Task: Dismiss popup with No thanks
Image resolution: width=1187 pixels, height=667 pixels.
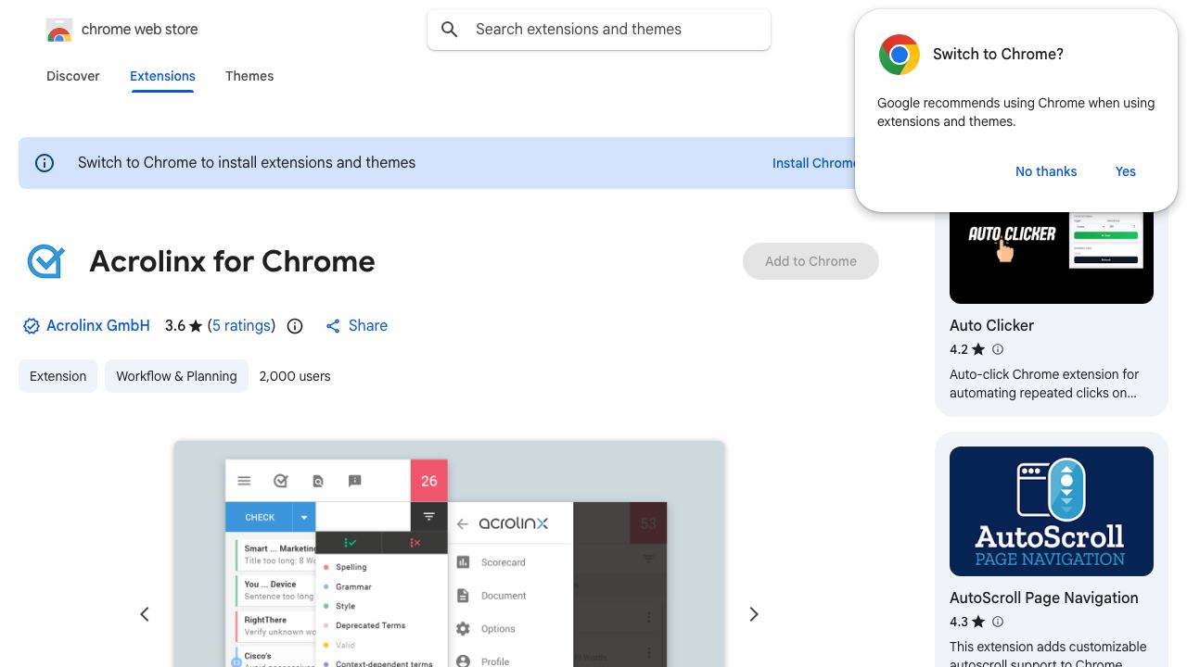Action: click(x=1046, y=171)
